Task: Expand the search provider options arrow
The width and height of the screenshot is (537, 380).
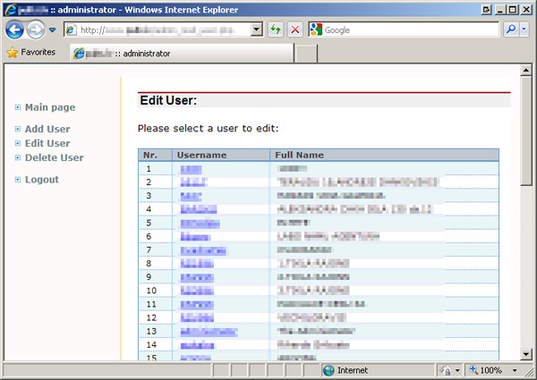Action: 524,30
